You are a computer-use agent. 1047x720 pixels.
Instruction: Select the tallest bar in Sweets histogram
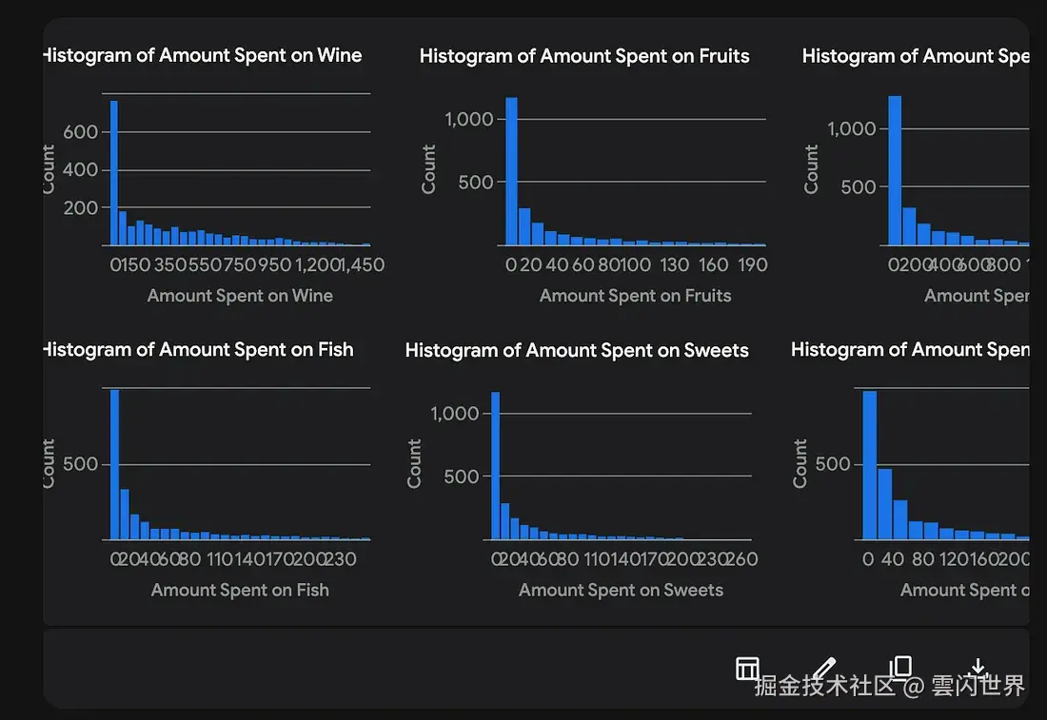pos(496,466)
